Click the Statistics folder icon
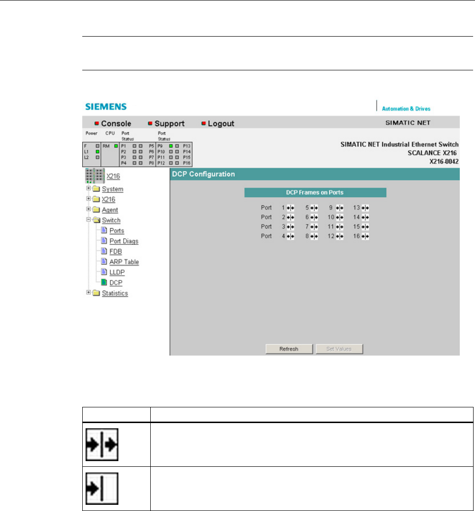The width and height of the screenshot is (475, 511). click(x=96, y=293)
